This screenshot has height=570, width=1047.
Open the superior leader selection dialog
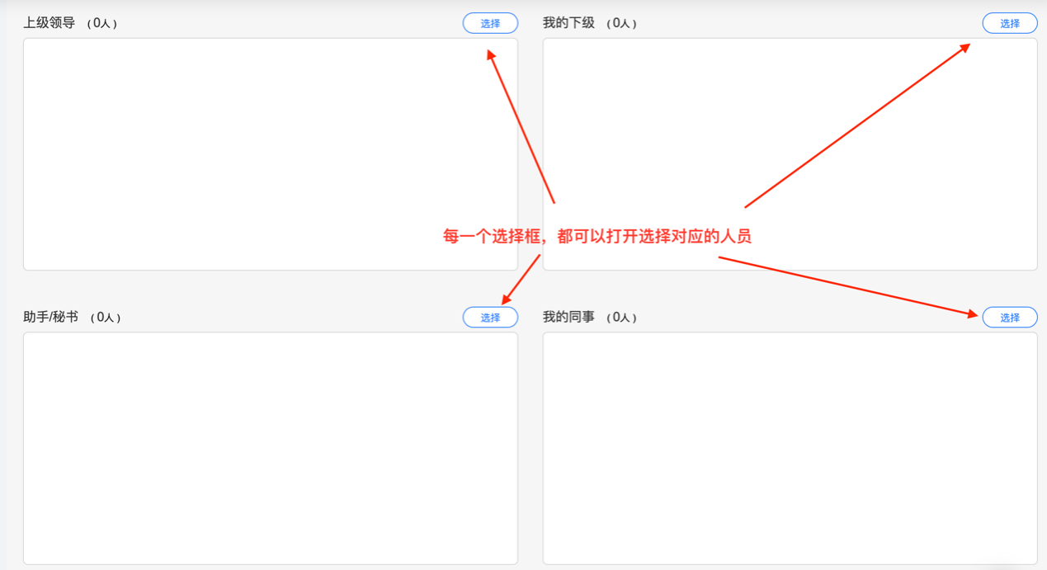[x=490, y=23]
